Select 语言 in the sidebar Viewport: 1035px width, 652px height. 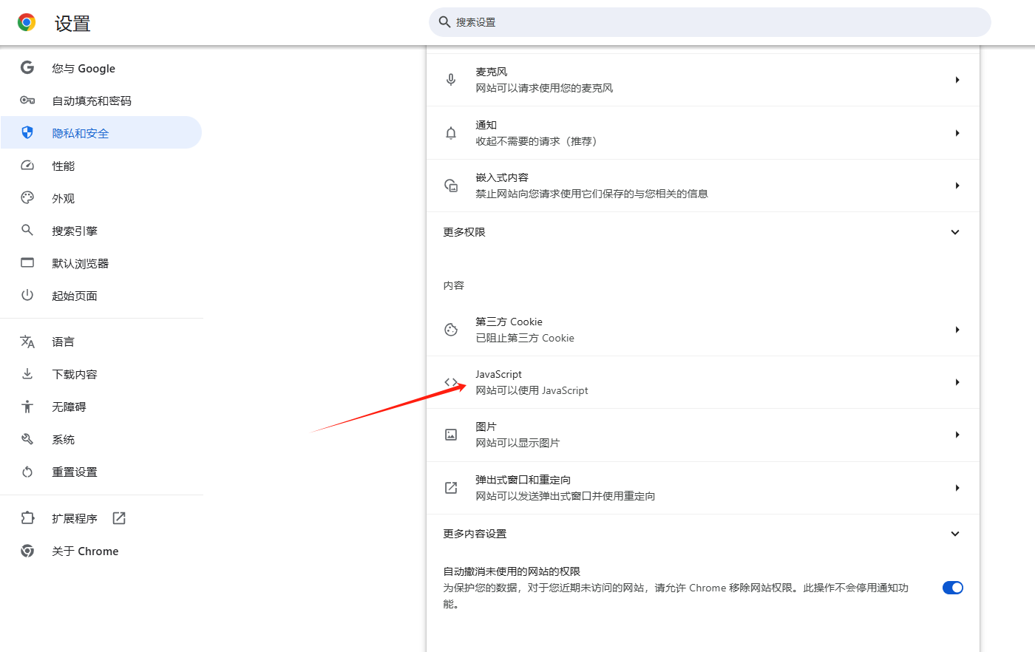pos(101,342)
